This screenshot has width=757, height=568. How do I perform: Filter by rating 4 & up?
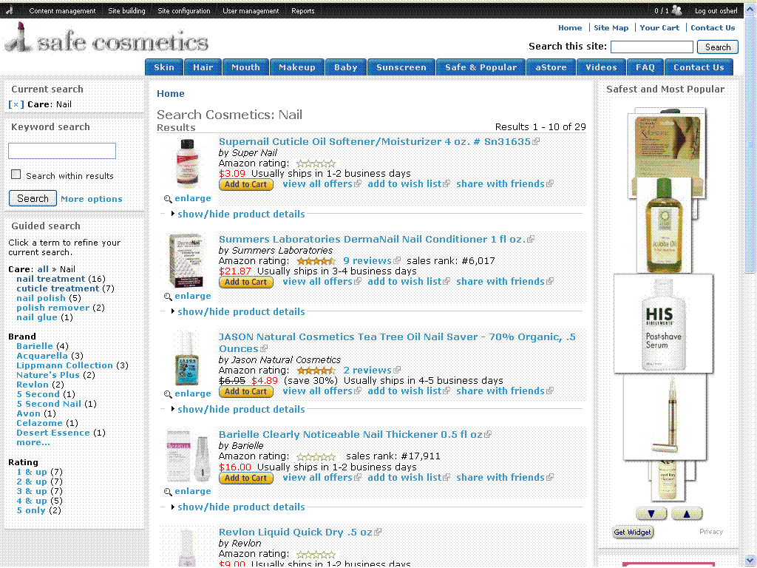(32, 501)
